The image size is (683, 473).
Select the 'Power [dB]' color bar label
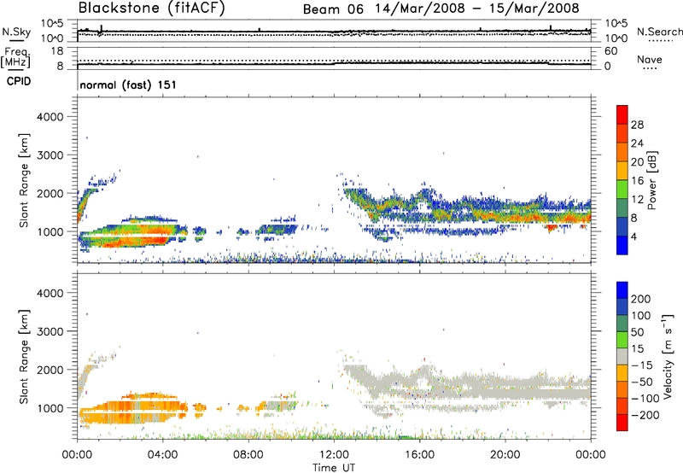click(651, 180)
